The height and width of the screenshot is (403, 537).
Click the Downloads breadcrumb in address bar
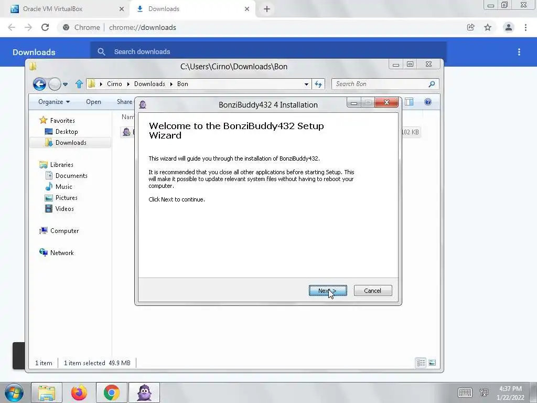[x=149, y=84]
